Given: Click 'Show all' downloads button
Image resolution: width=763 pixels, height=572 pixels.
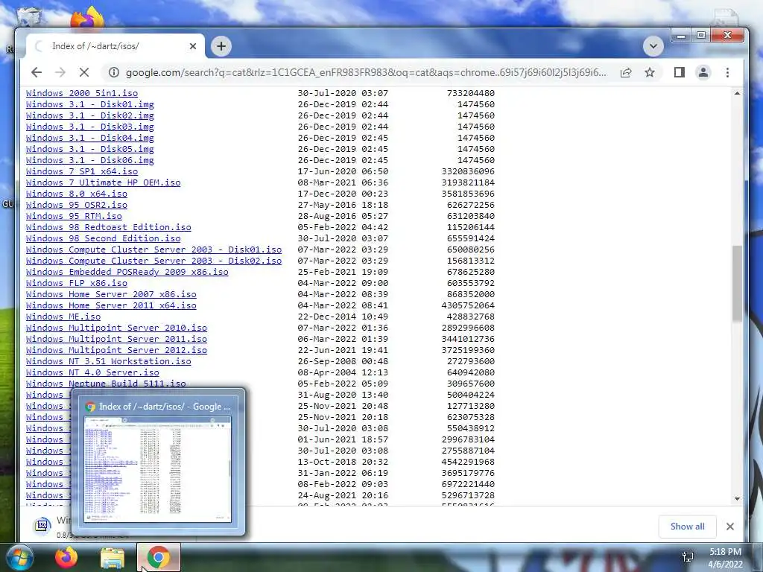Looking at the screenshot, I should [x=687, y=527].
